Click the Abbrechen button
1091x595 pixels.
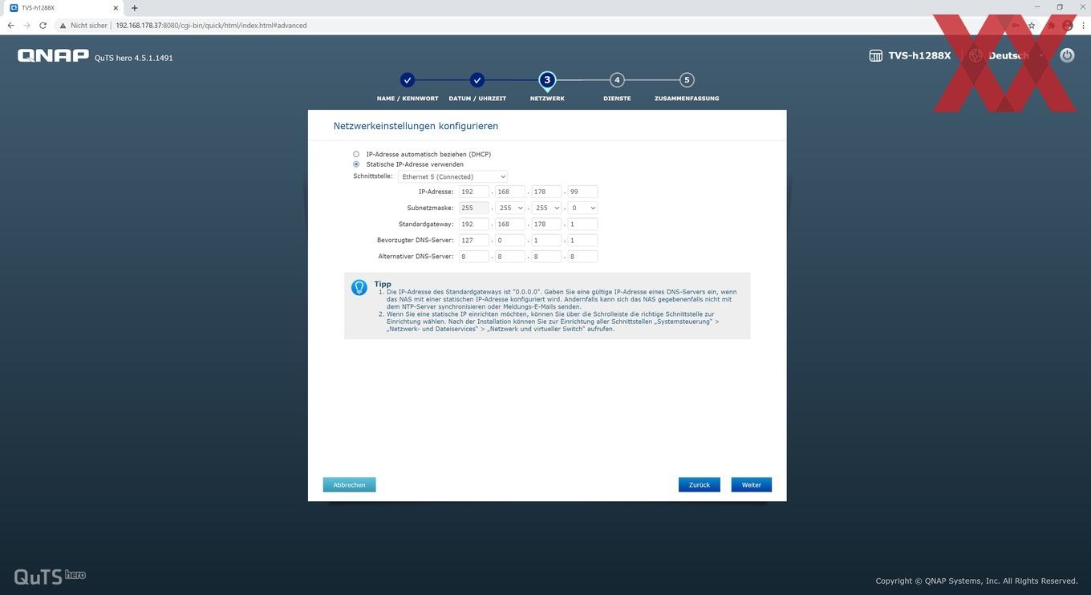point(349,484)
